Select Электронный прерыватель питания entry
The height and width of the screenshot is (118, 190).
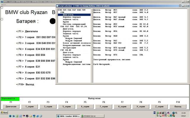coord(112,60)
